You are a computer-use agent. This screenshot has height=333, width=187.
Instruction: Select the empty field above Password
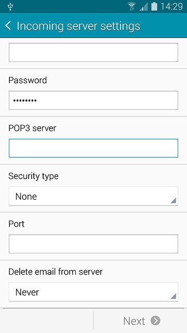[94, 53]
